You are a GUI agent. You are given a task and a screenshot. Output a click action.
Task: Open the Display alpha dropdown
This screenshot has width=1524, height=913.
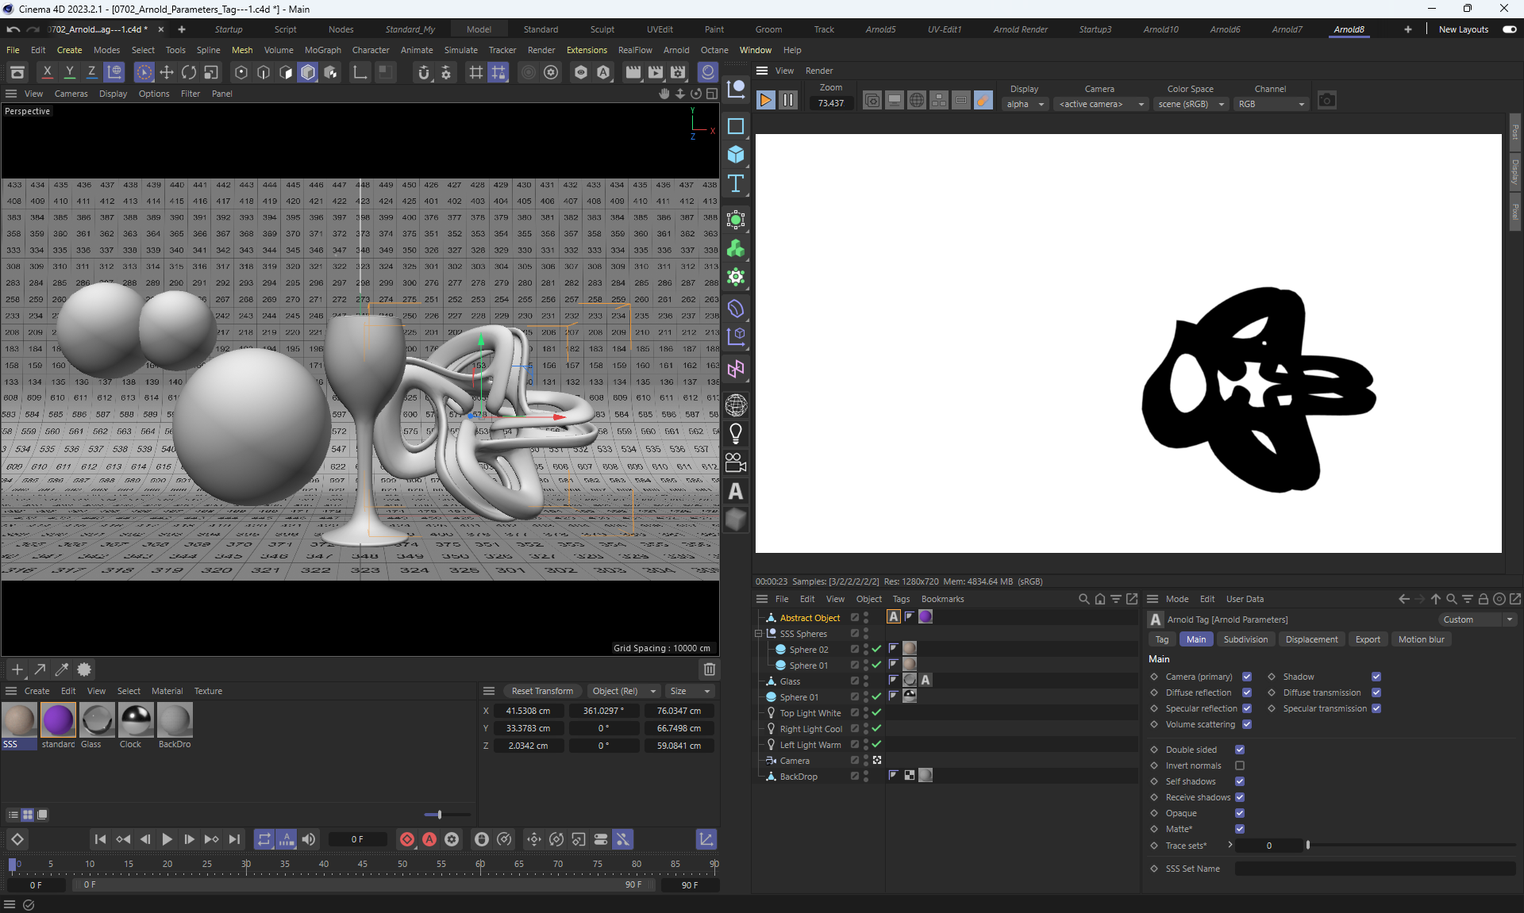(1025, 104)
